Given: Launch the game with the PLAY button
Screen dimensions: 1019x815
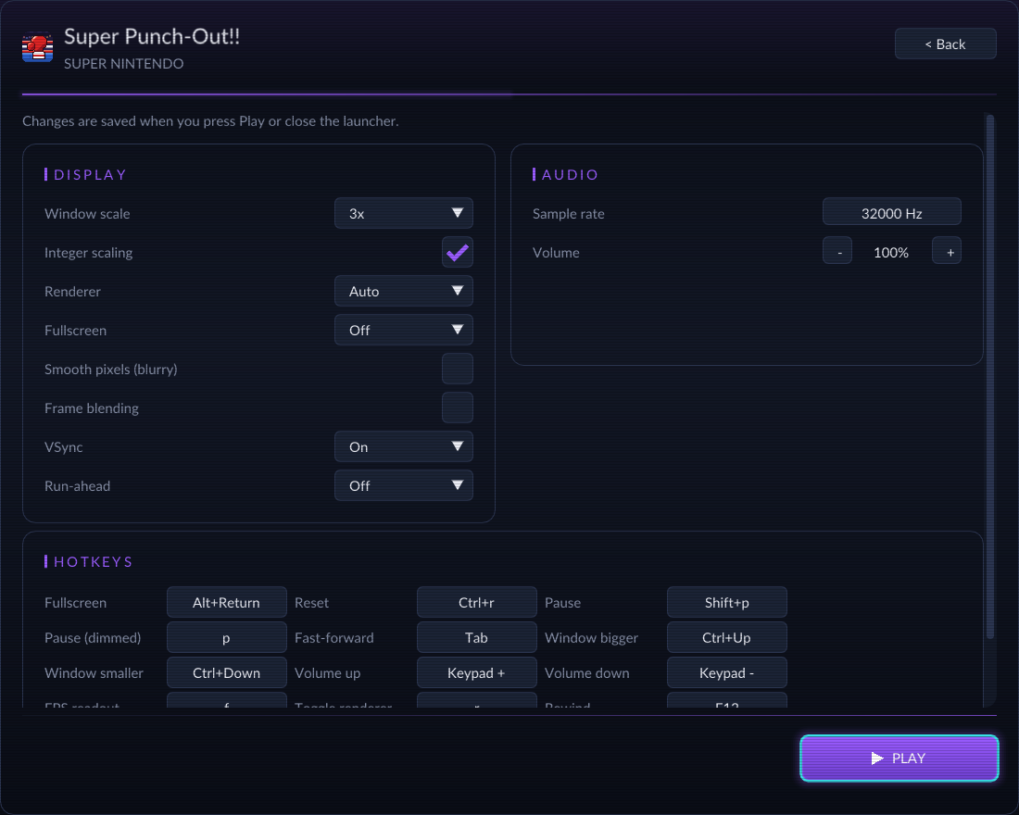Looking at the screenshot, I should (x=899, y=758).
